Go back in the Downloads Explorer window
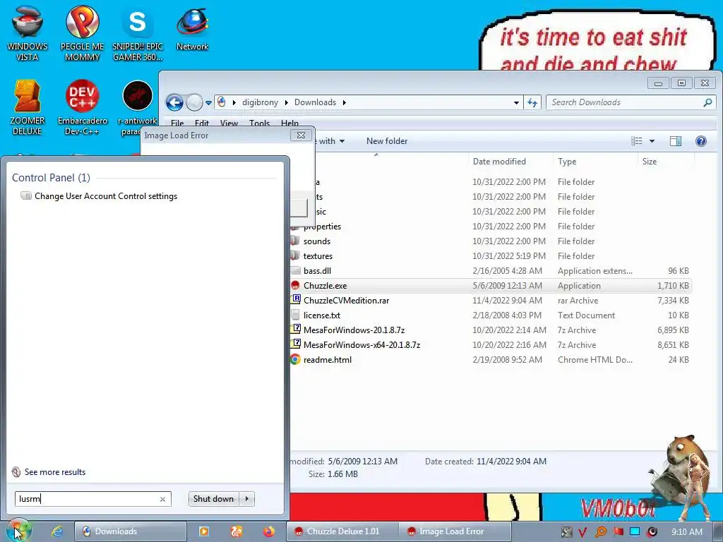 click(x=175, y=102)
